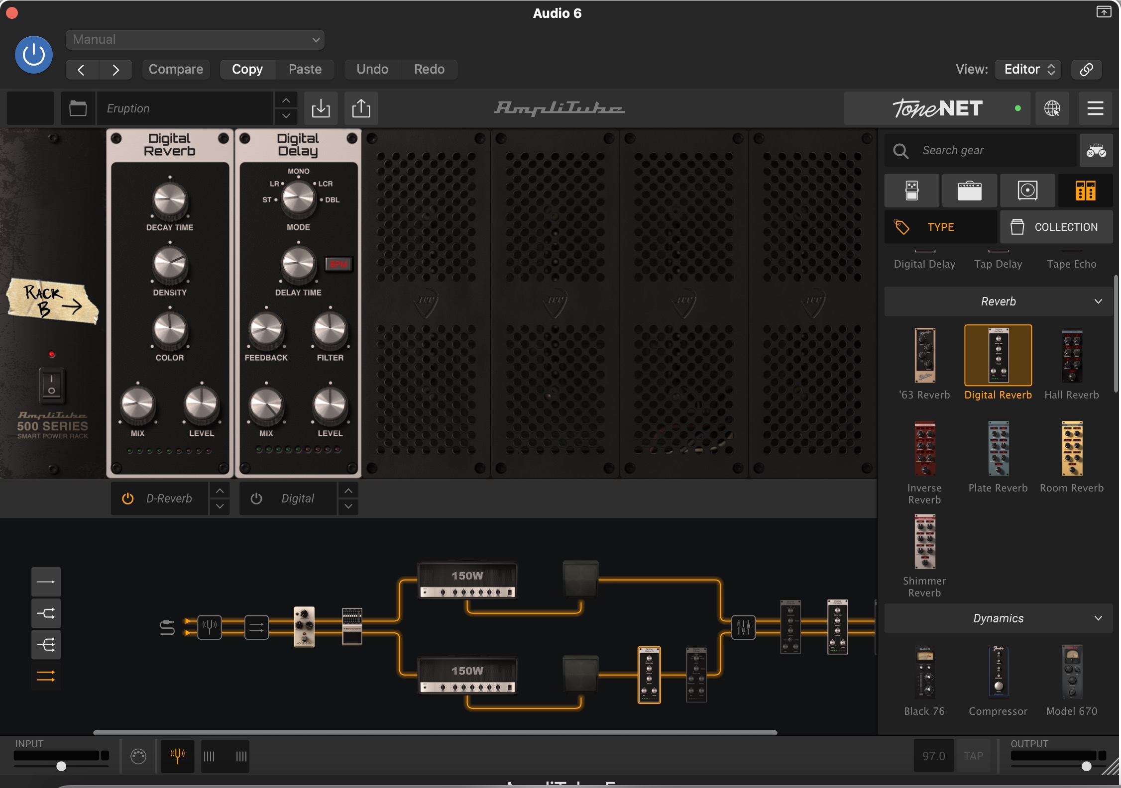The image size is (1121, 788).
Task: Click the Paste button
Action: click(x=305, y=70)
